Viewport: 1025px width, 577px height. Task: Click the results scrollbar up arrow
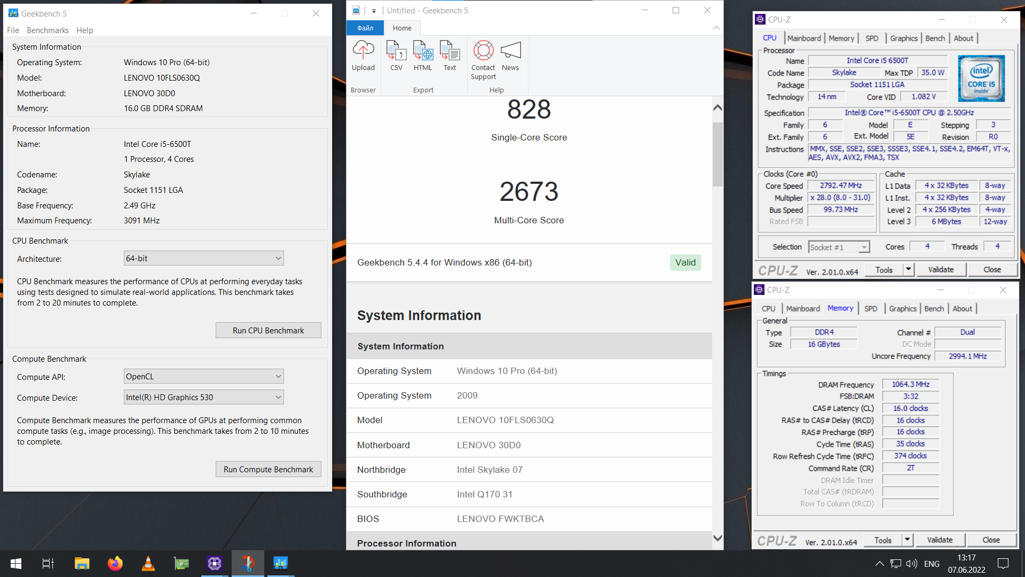717,107
